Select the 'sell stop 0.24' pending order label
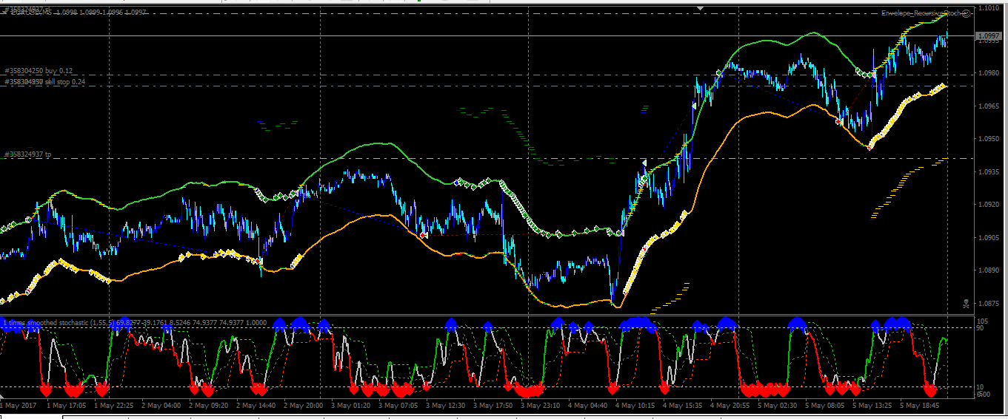 click(66, 82)
